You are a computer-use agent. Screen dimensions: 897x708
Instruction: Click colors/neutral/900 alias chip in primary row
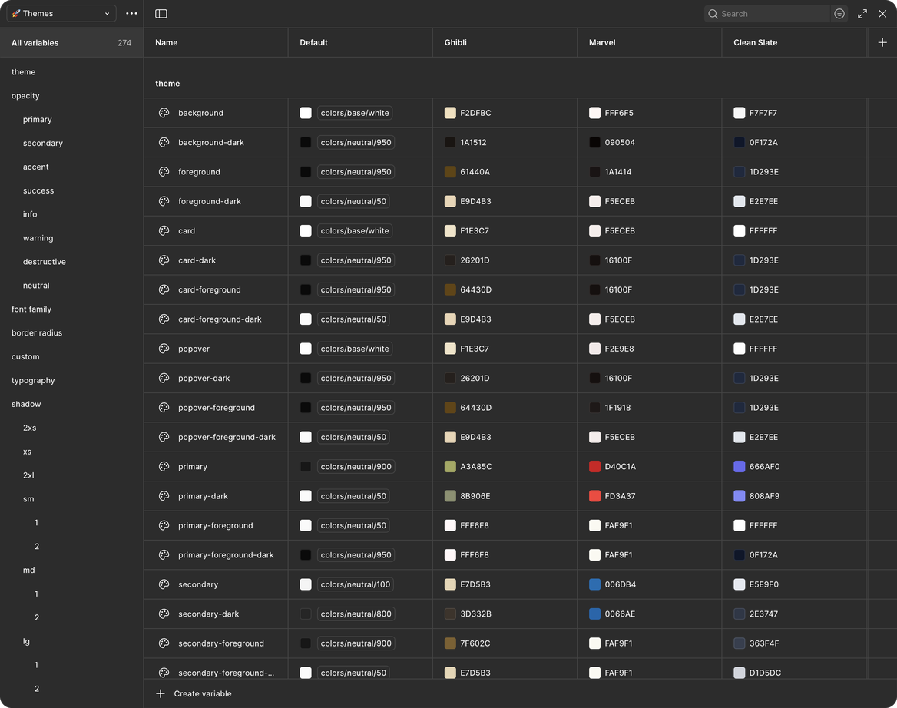356,467
